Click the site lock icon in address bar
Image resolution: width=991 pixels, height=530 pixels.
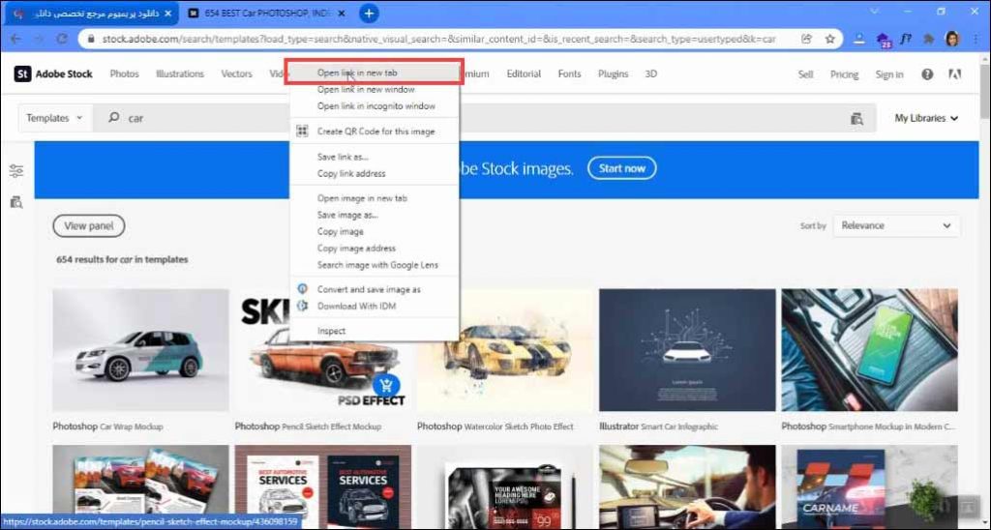[x=91, y=39]
